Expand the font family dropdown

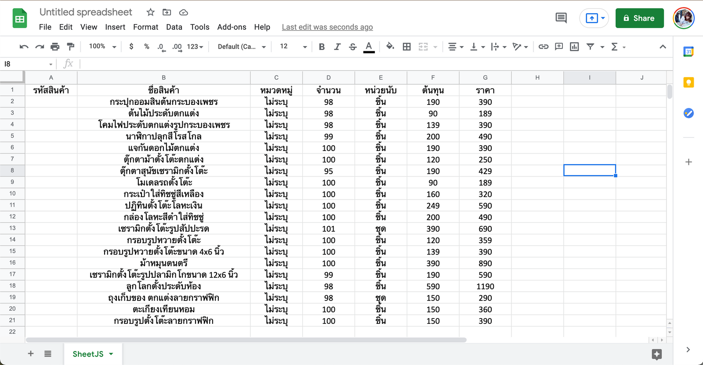242,47
